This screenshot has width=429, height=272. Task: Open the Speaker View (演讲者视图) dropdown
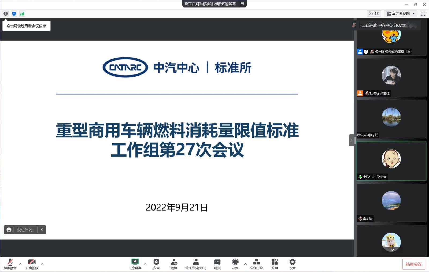(401, 14)
